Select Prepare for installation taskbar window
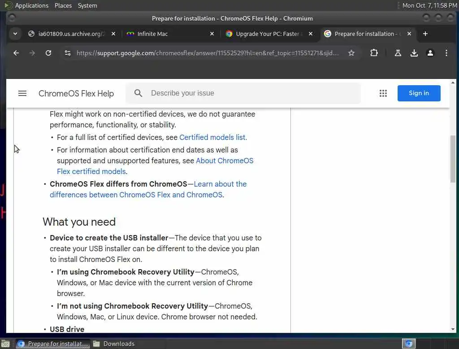The width and height of the screenshot is (459, 349). [53, 344]
